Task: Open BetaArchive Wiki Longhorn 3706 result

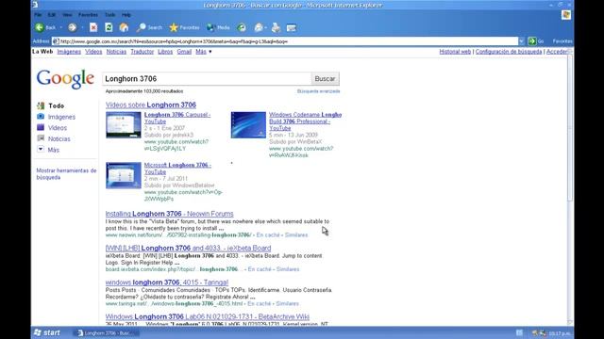Action: coord(208,316)
